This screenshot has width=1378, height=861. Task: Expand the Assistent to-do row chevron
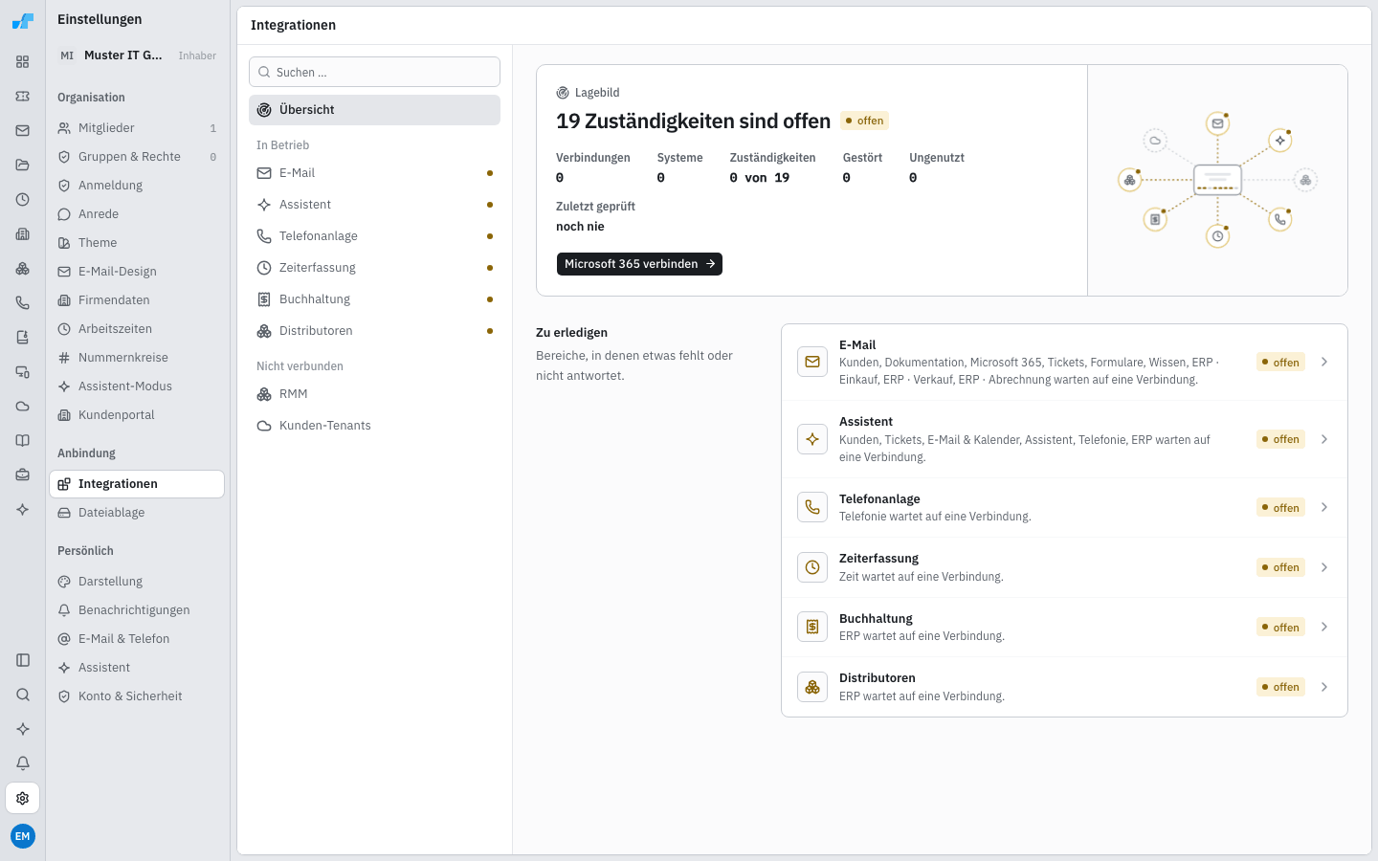coord(1324,439)
